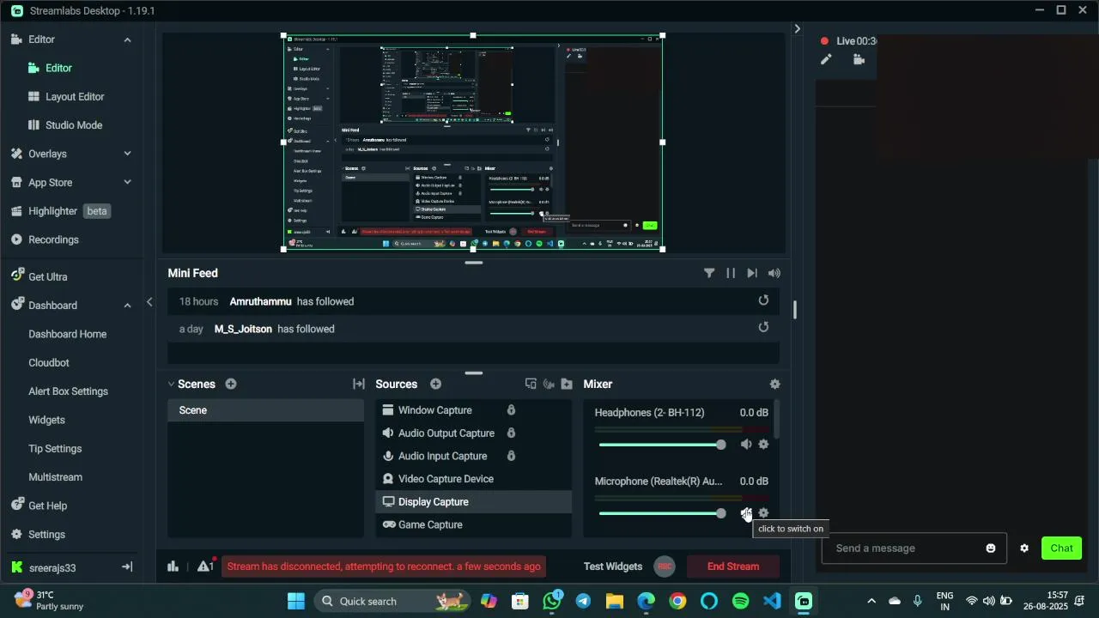Click the camera icon in Live panel
Screen dimensions: 1099x618
pyautogui.click(x=859, y=59)
